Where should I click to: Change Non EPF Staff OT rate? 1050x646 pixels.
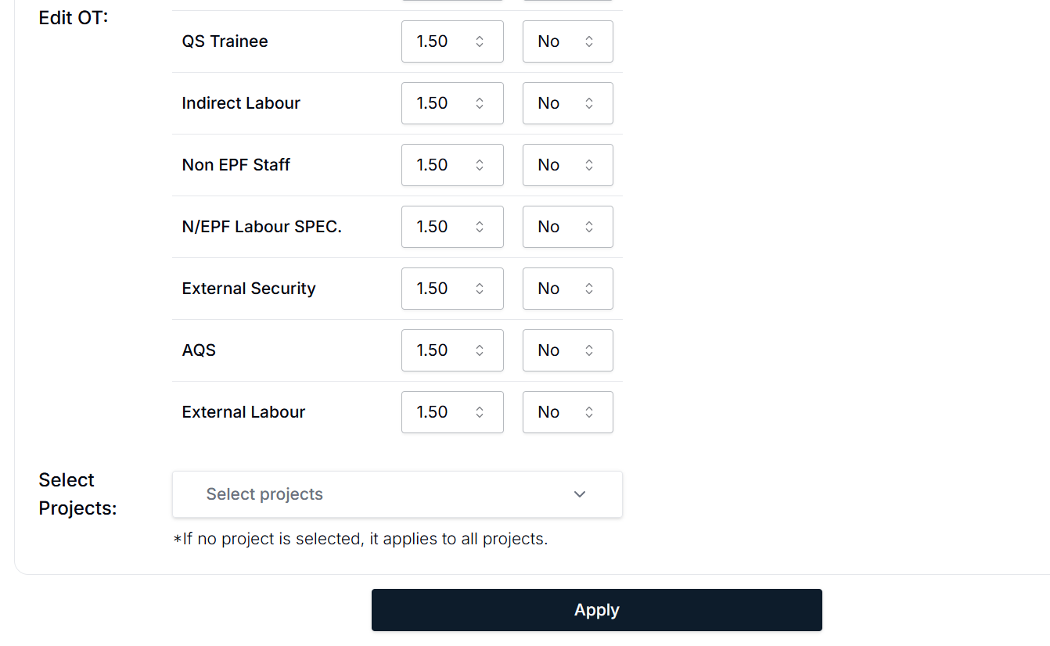(452, 165)
